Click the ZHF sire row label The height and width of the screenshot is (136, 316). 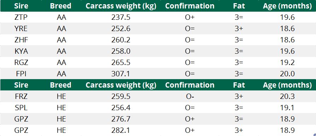click(21, 40)
